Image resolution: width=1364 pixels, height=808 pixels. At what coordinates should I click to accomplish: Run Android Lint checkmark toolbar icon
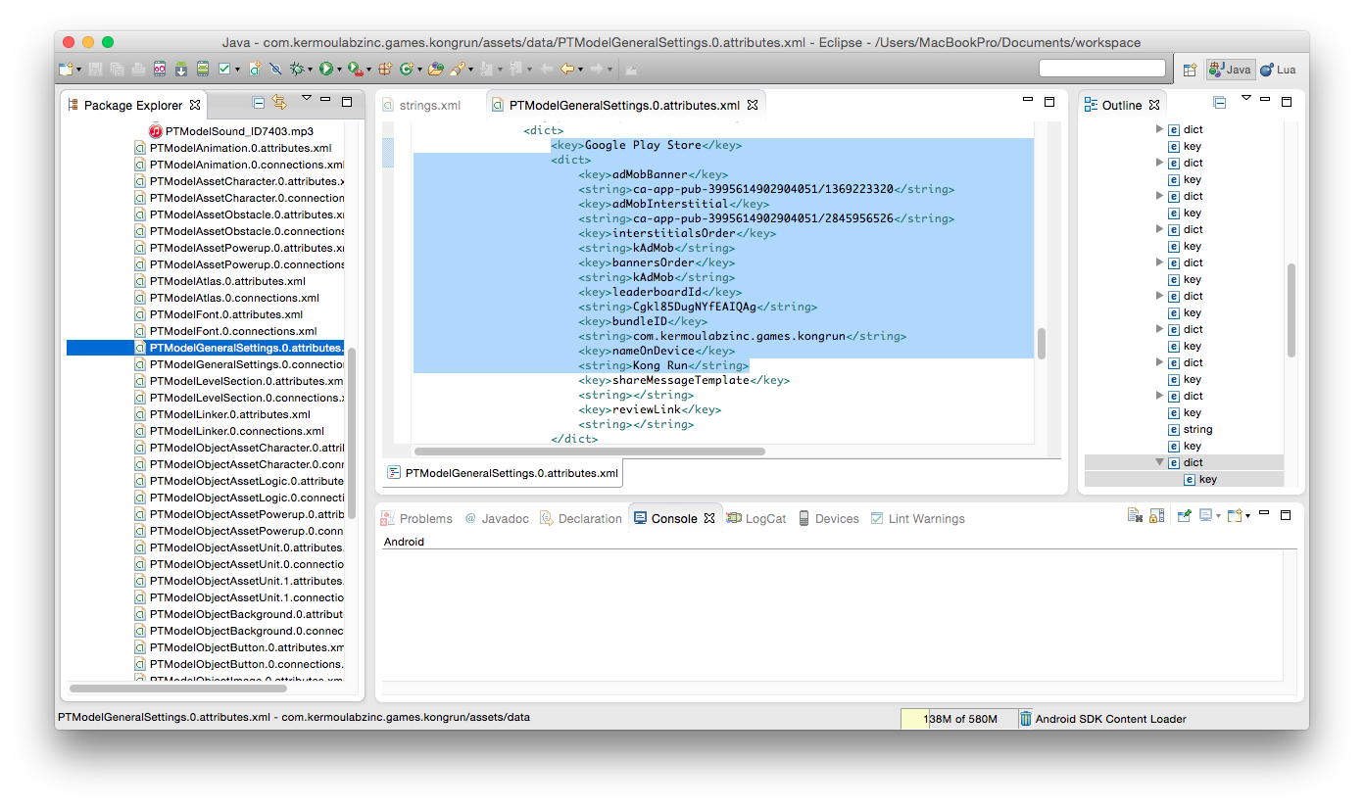click(224, 70)
